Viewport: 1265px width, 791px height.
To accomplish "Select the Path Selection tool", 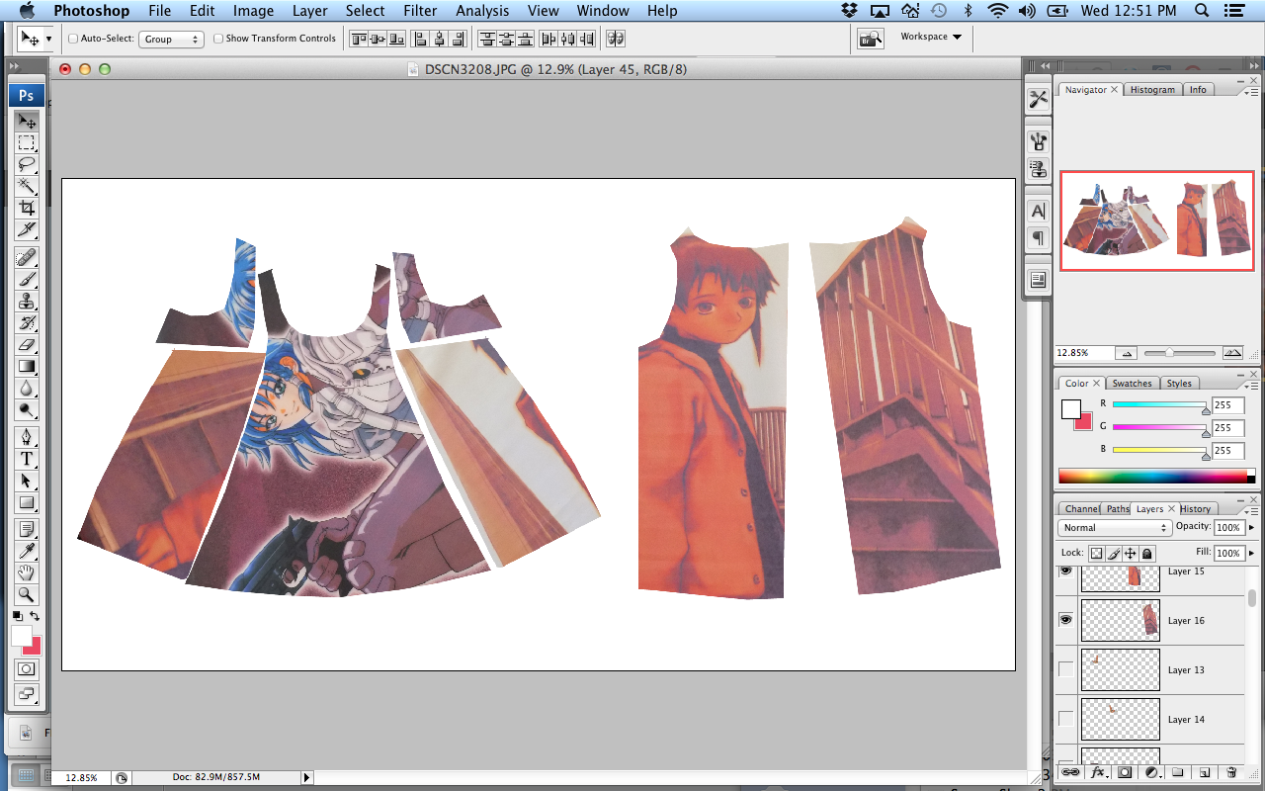I will point(27,481).
